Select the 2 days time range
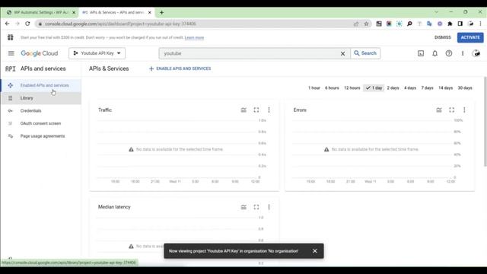The height and width of the screenshot is (274, 487). pos(393,88)
